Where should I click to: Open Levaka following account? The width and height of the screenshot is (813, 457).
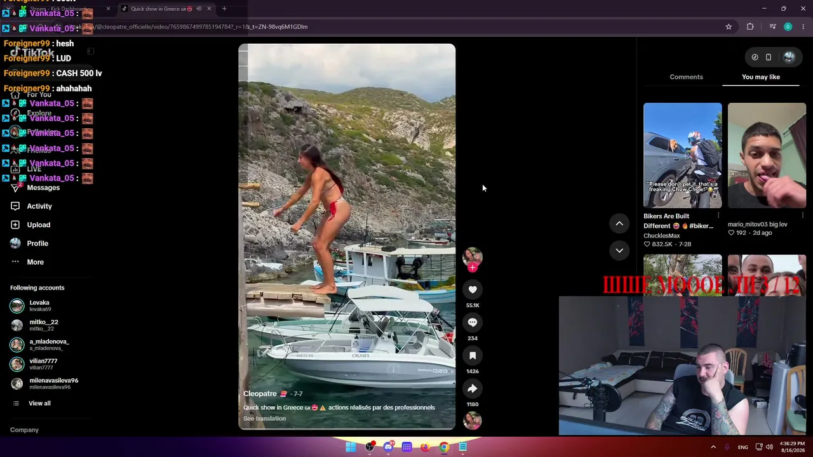(x=39, y=305)
